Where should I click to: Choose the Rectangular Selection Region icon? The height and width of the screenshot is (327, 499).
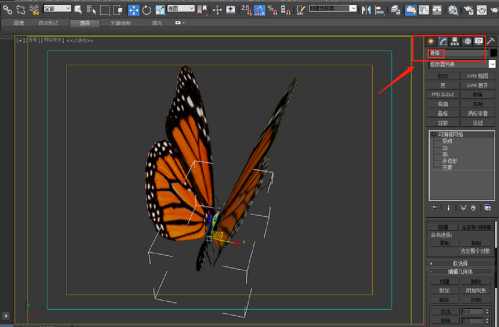[104, 10]
